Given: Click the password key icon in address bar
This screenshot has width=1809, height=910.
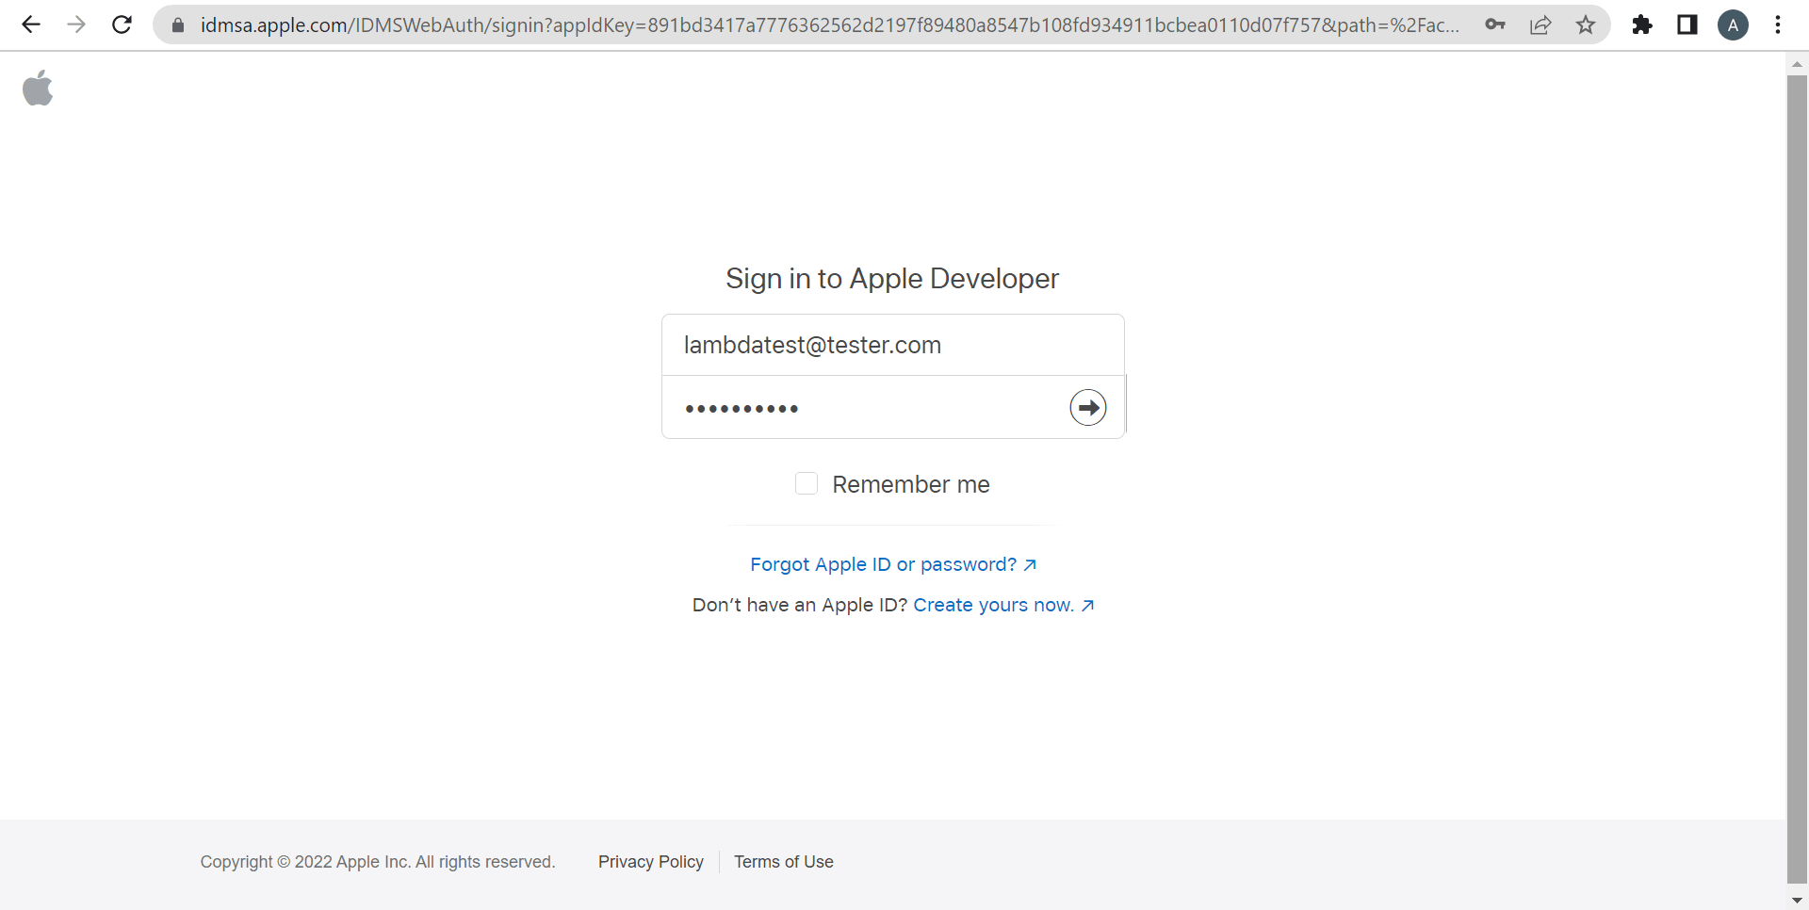Looking at the screenshot, I should point(1495,25).
